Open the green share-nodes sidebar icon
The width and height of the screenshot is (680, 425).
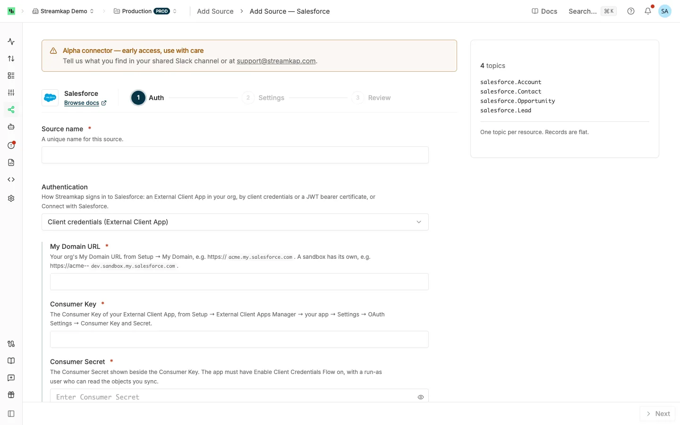[x=11, y=110]
